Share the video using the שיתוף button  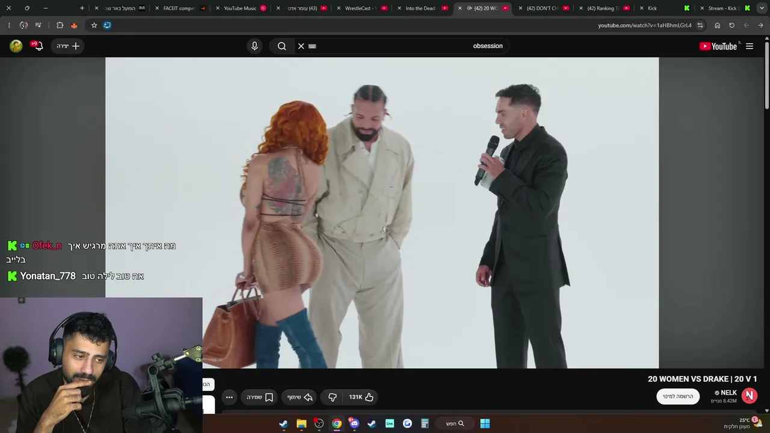coord(300,397)
